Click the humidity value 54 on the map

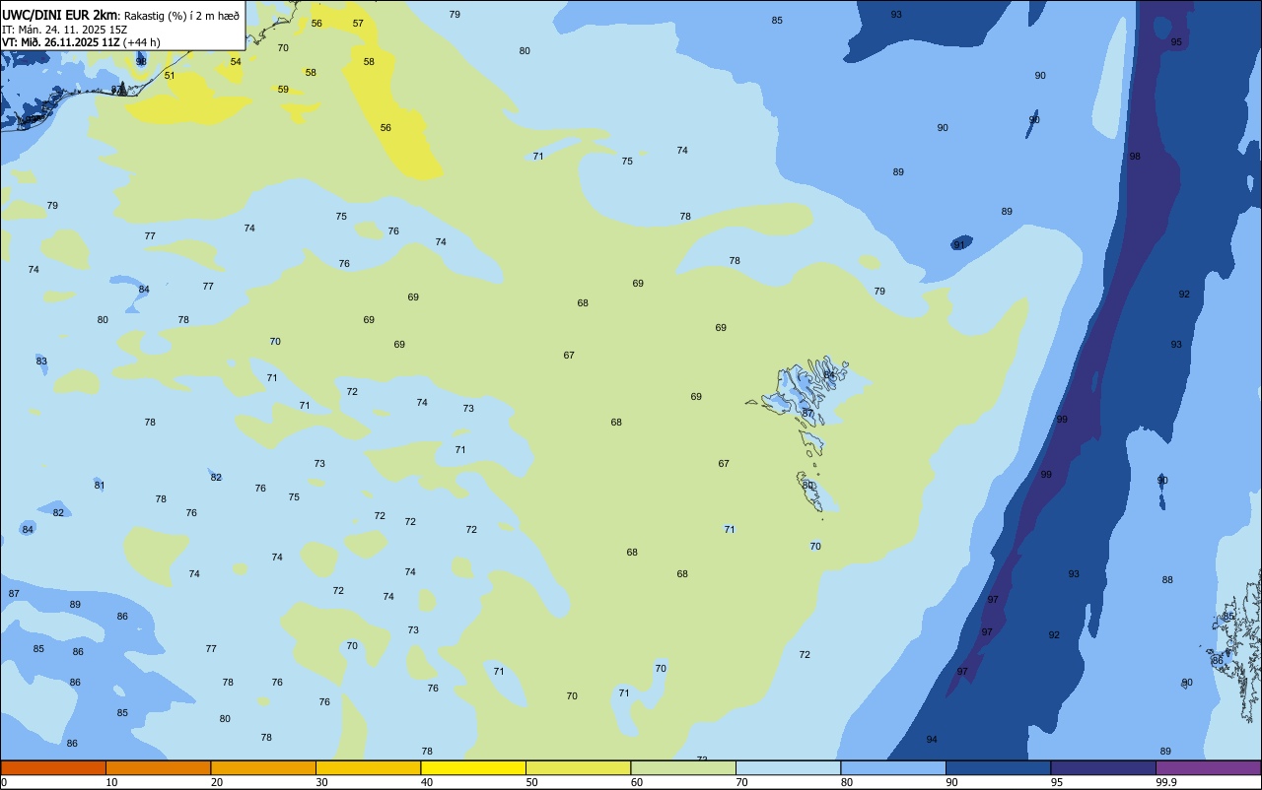pos(236,62)
